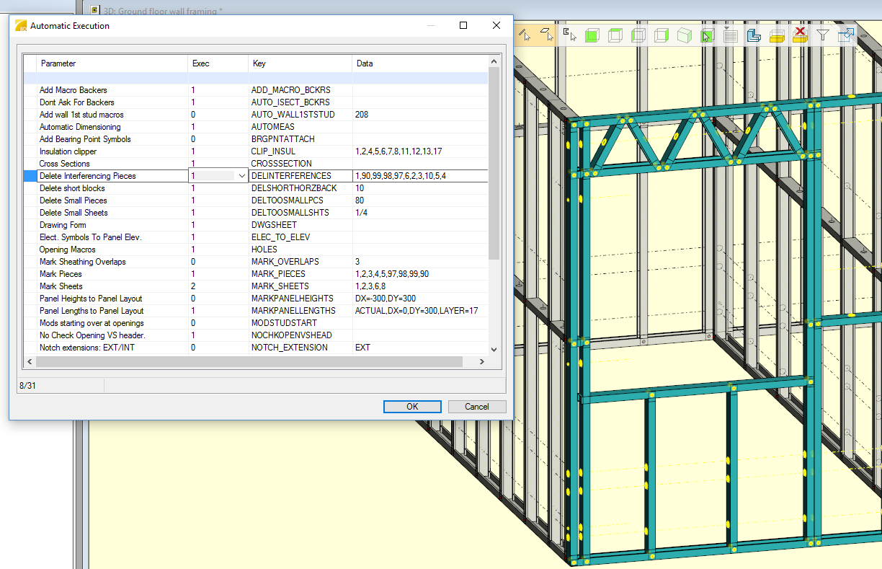Select the Mark Pieces parameter row
Viewport: 882px width, 569px height.
[61, 274]
